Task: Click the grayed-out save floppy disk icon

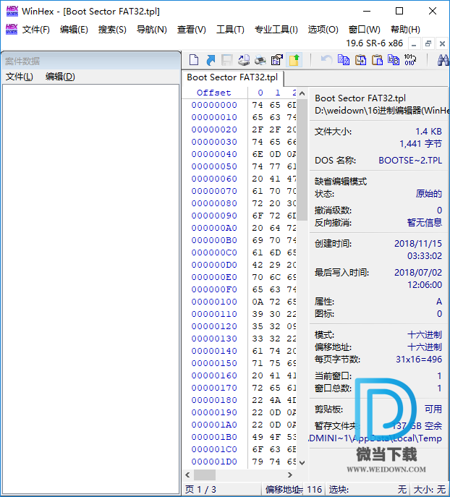Action: tap(226, 60)
